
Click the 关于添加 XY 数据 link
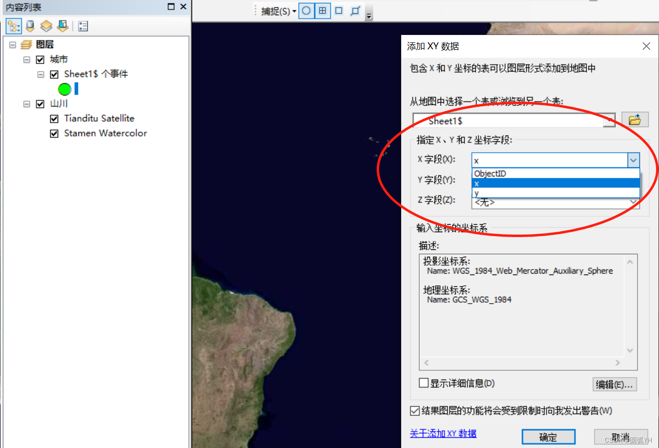click(x=442, y=433)
